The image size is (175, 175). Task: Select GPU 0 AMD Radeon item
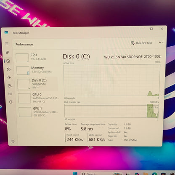[x=38, y=98]
